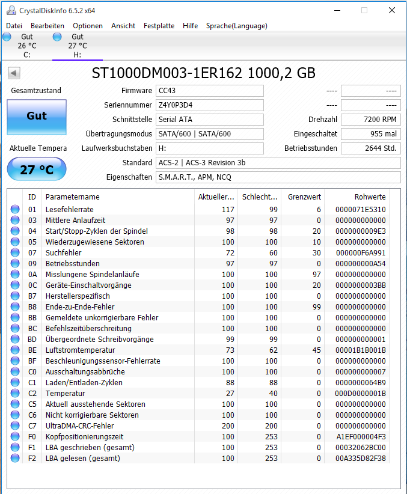The height and width of the screenshot is (494, 407).
Task: Click status orb for drive C:
Action: pyautogui.click(x=7, y=37)
